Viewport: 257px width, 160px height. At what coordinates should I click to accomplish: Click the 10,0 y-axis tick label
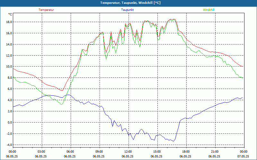(9, 67)
